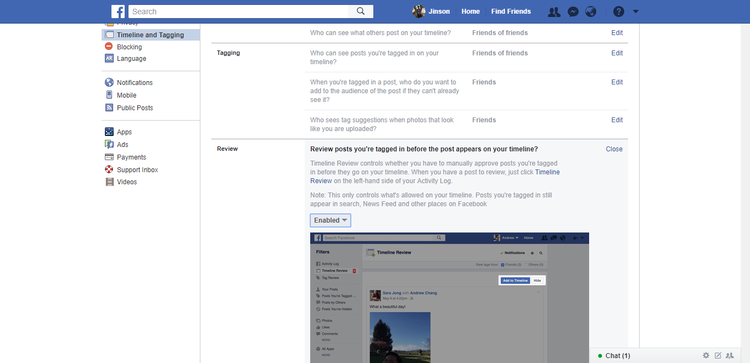The height and width of the screenshot is (363, 750).
Task: Go to Jinson's profile name link
Action: (439, 12)
